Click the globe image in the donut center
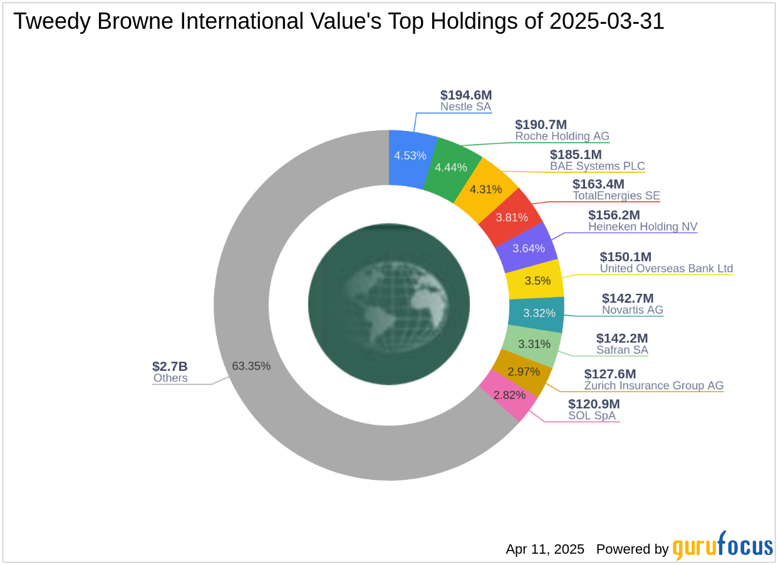 point(389,304)
